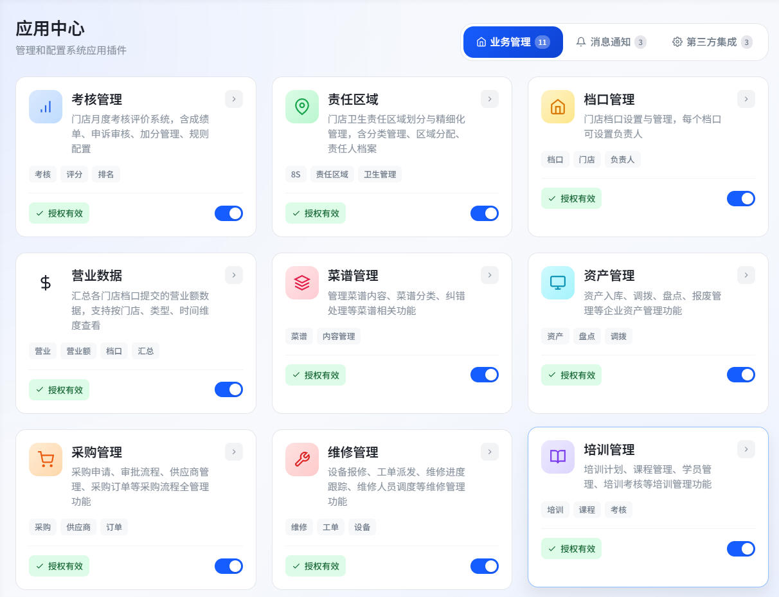
Task: Select the 维修管理 wrench icon
Action: tap(301, 459)
